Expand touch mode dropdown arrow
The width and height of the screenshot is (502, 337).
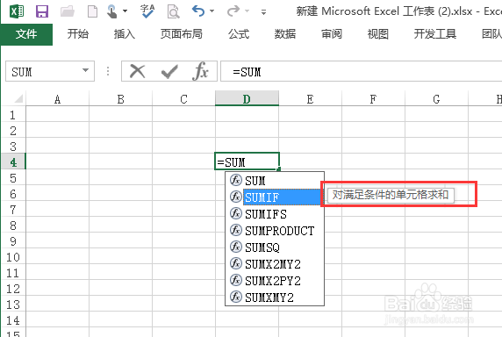tap(125, 11)
